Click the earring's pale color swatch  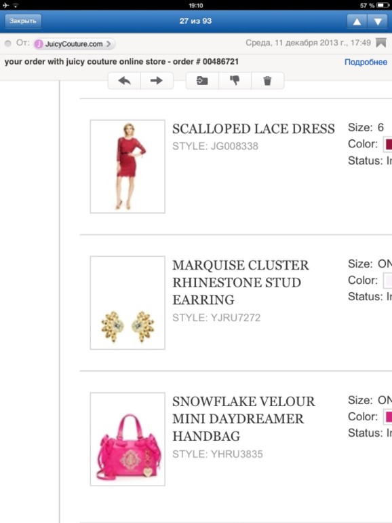point(388,281)
